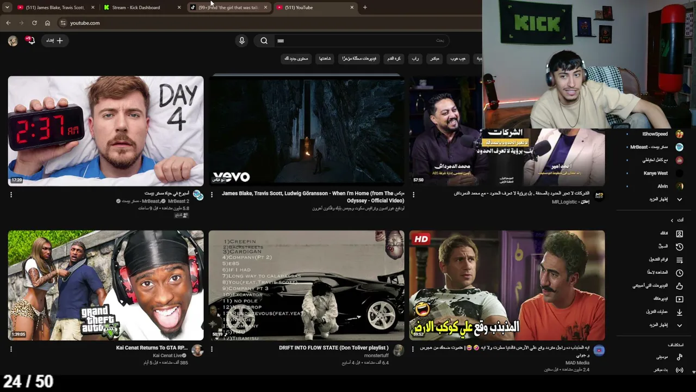Open Liked videos thumbs-up icon

[679, 286]
